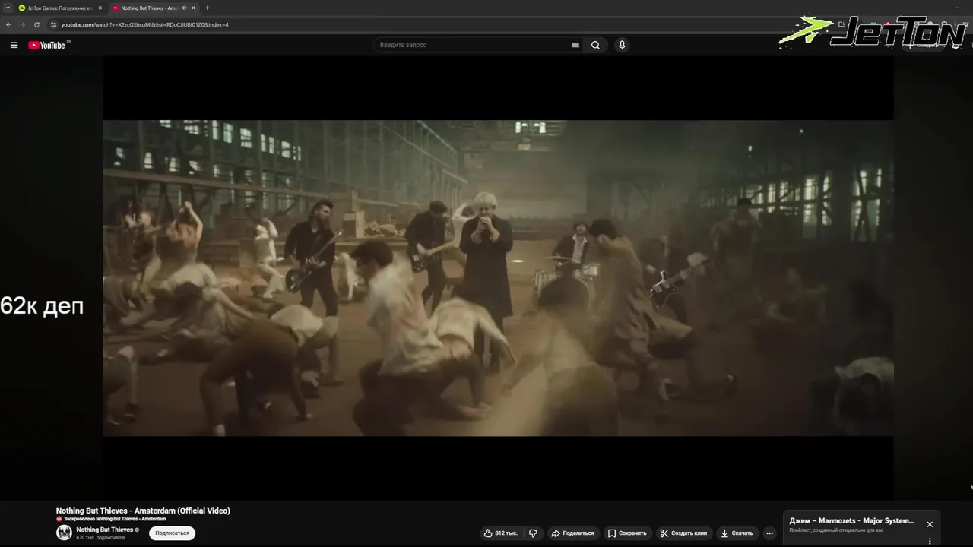The image size is (973, 547).
Task: Click '670 тыс. подписчиков' subscriber count
Action: (100, 538)
